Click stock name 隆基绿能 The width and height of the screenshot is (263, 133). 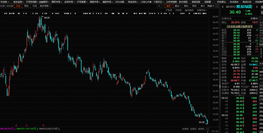244,7
